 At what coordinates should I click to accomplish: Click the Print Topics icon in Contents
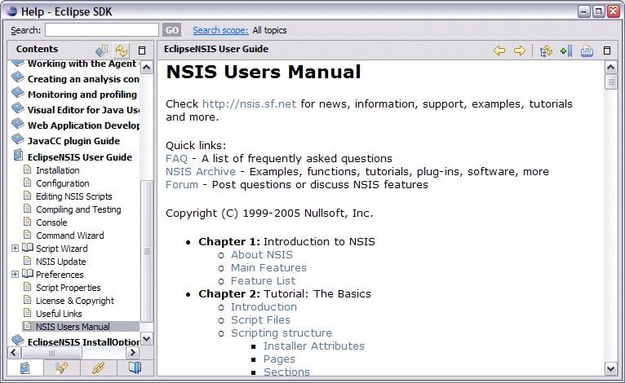[x=101, y=51]
